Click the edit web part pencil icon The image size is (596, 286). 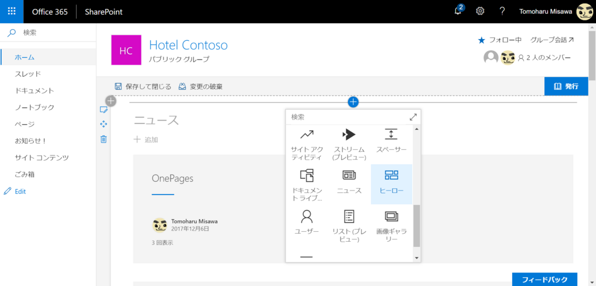pyautogui.click(x=104, y=110)
